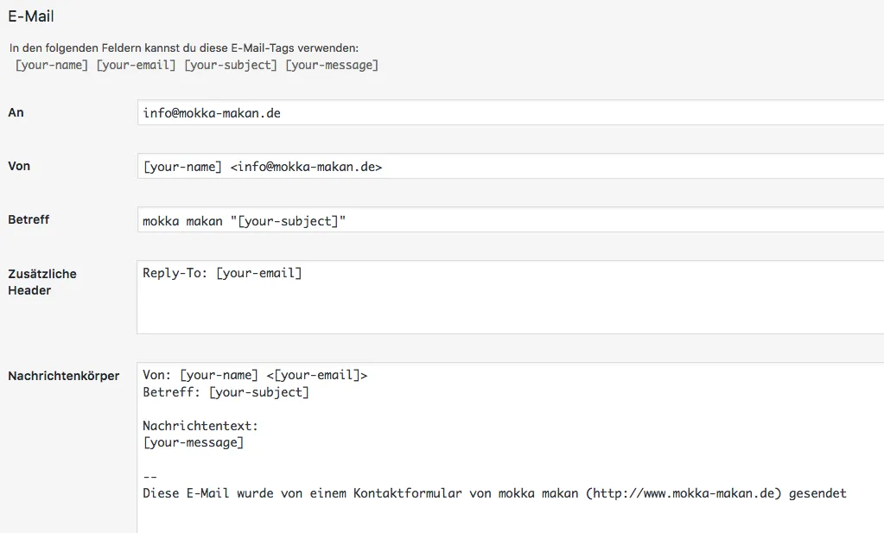Click the E-Mail section heading

(x=31, y=16)
